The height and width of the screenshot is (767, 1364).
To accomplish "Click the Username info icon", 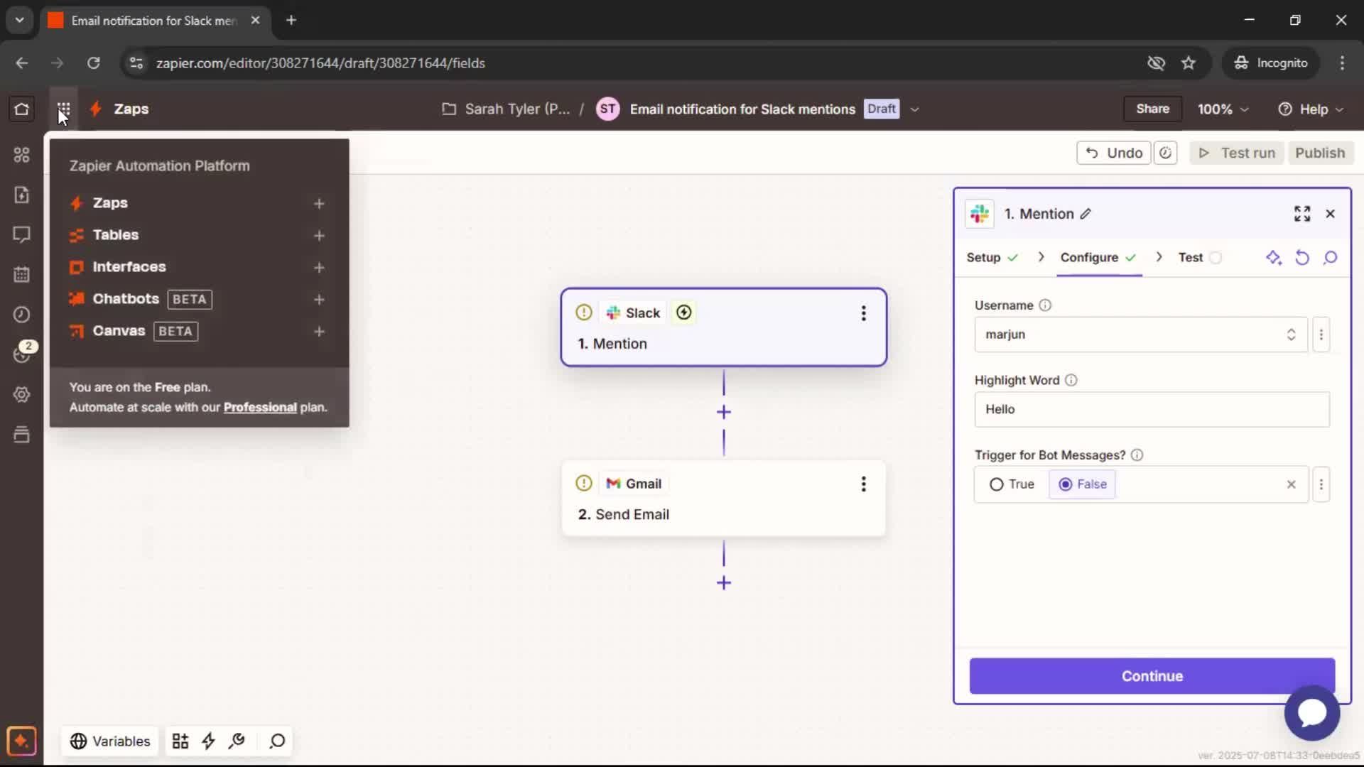I will click(x=1045, y=305).
